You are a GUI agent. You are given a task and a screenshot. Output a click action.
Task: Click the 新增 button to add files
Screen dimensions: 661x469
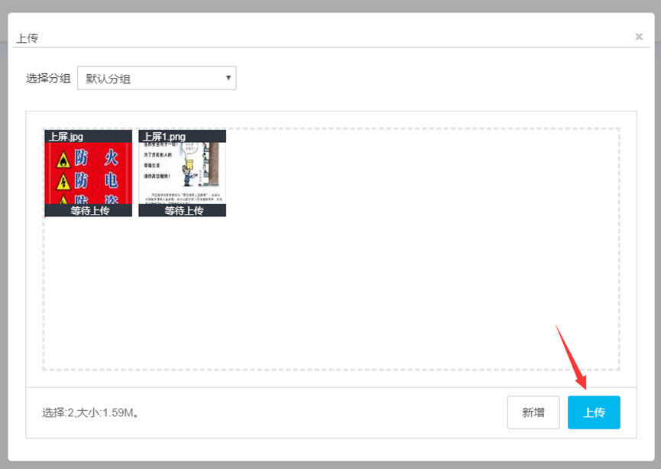click(533, 412)
